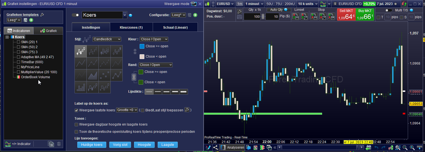The image size is (425, 152).
Task: Open the 10 k units dropdown
Action: pyautogui.click(x=308, y=4)
